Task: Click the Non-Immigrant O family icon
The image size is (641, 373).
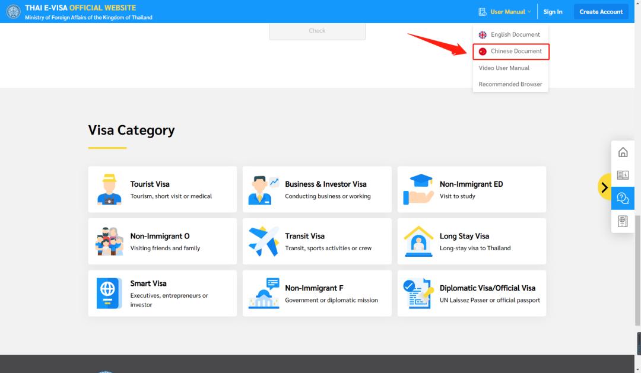Action: (x=109, y=241)
